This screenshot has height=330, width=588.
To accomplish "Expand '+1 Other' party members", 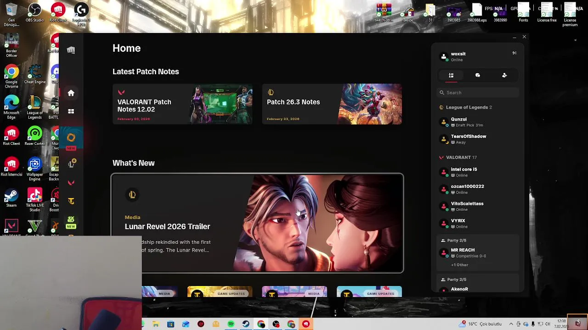I will [x=459, y=265].
